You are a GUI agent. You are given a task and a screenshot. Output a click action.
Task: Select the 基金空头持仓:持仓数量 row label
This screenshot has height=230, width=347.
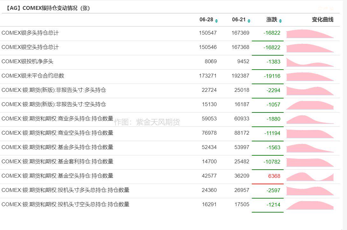57,176
